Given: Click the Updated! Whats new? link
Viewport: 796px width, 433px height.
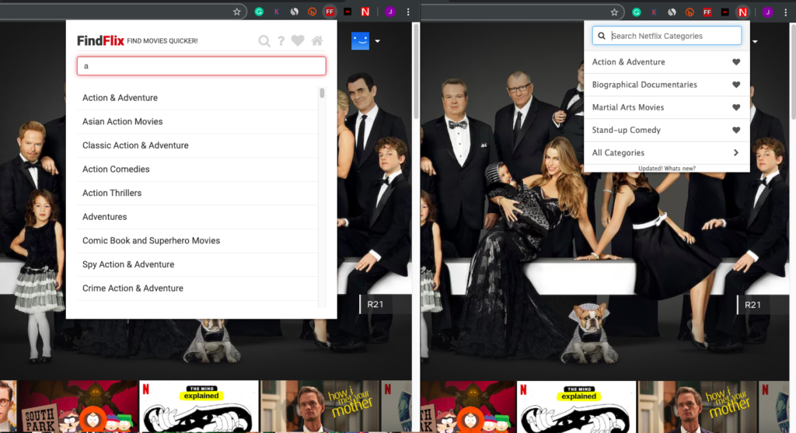Looking at the screenshot, I should click(x=666, y=168).
